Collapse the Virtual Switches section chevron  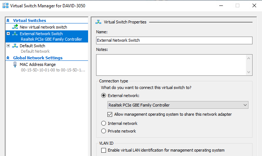8,21
